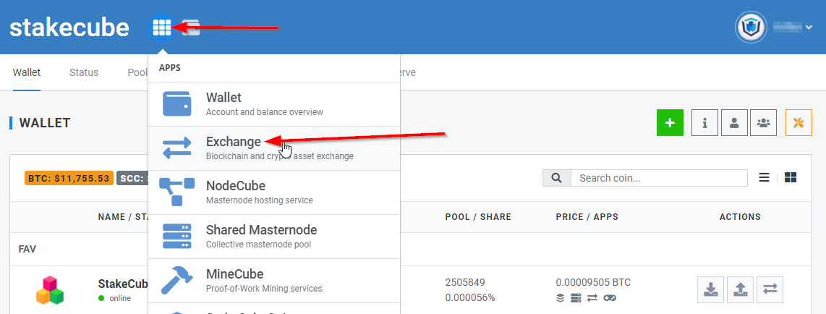The height and width of the screenshot is (314, 826).
Task: Click the StakeCube row exchange action button
Action: pyautogui.click(x=770, y=289)
